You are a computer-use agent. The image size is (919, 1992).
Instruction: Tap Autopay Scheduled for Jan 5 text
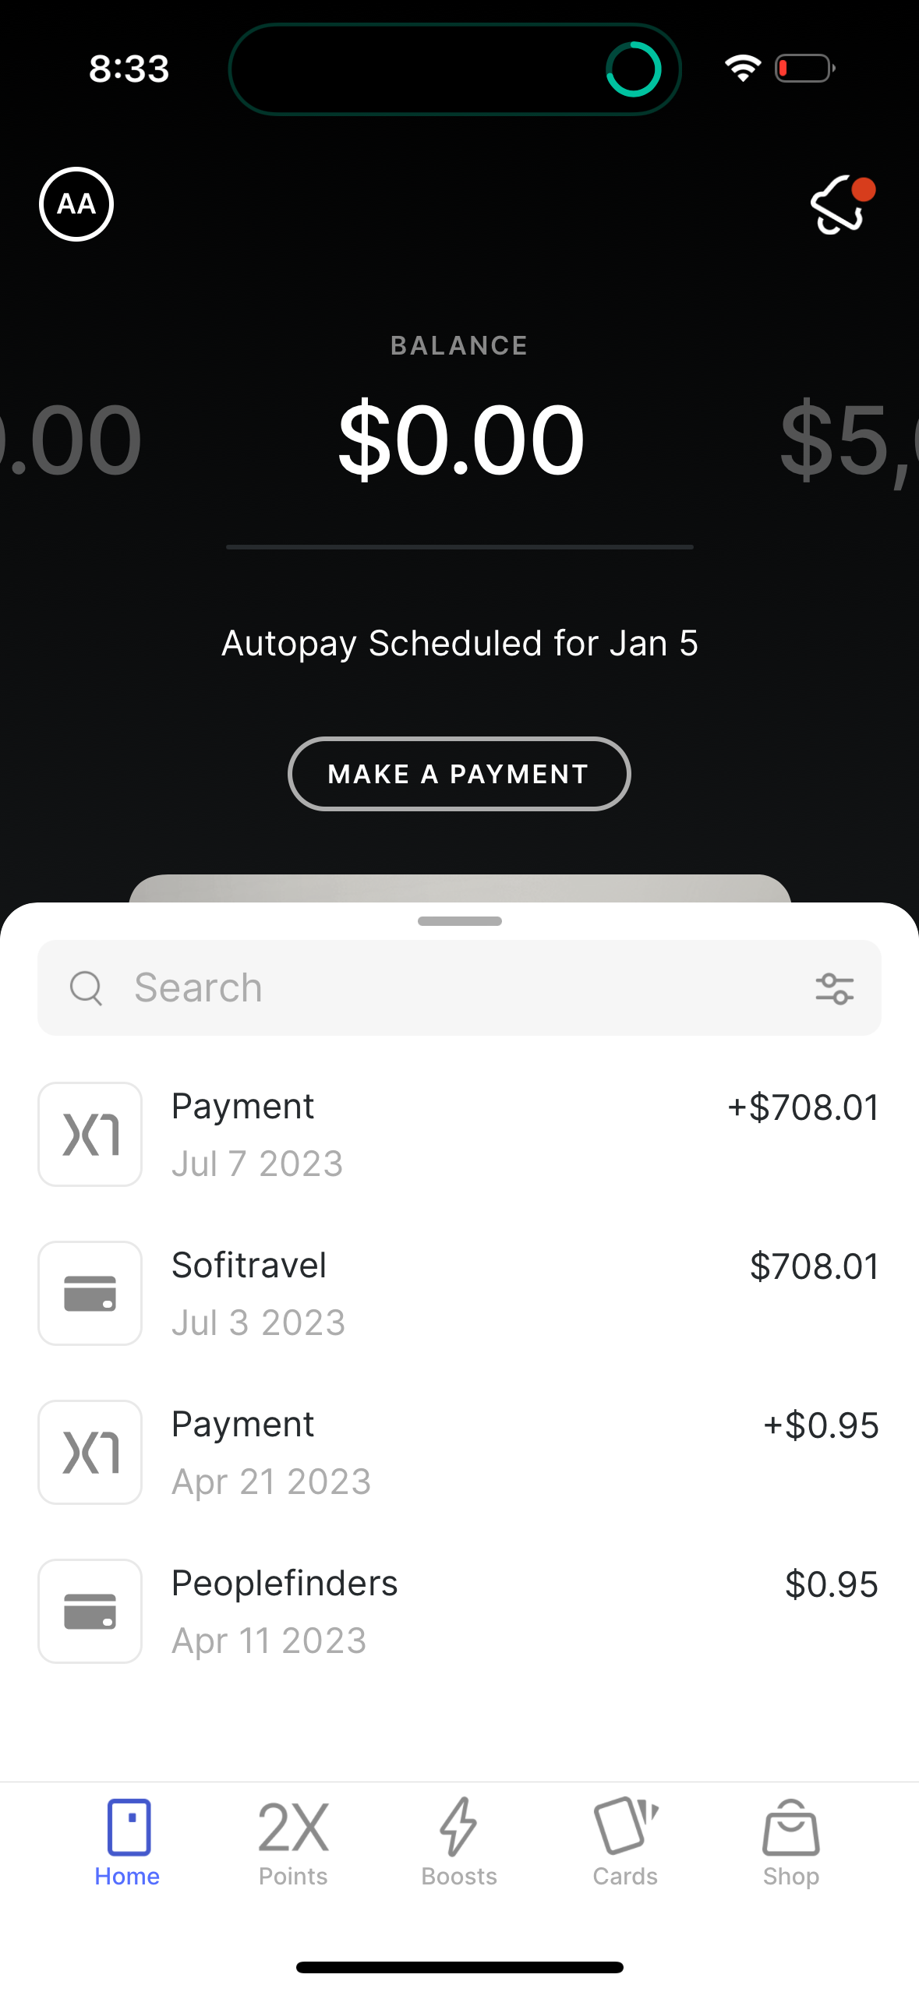tap(459, 644)
